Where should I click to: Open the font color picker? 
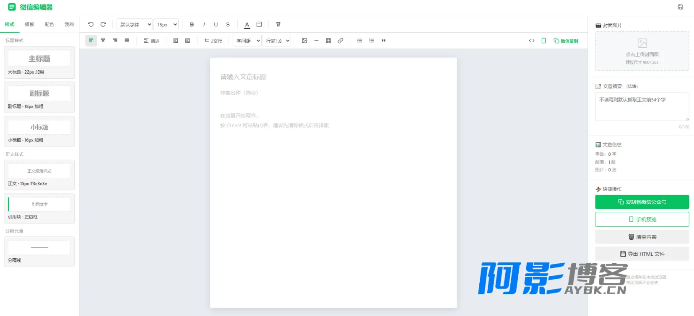point(247,25)
